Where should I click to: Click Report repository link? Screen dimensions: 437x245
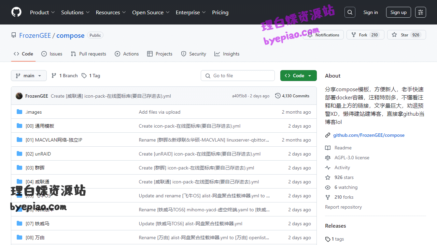(x=343, y=207)
